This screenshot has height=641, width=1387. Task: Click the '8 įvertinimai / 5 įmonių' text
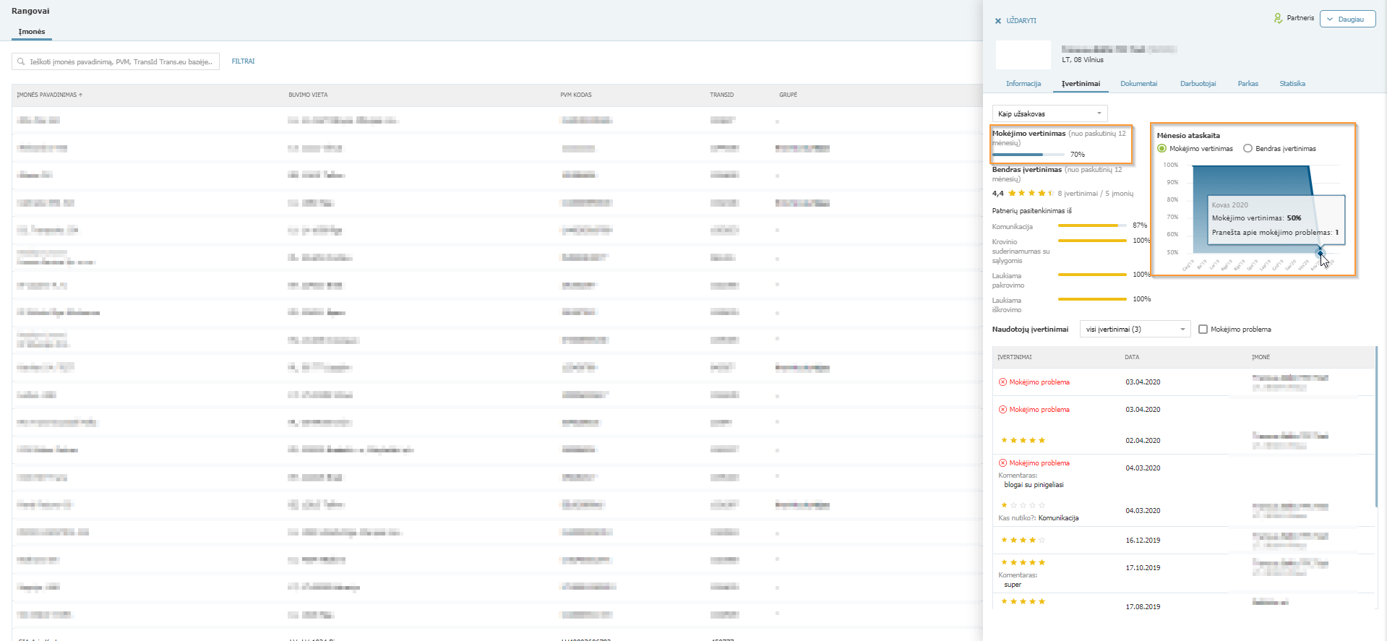1096,194
